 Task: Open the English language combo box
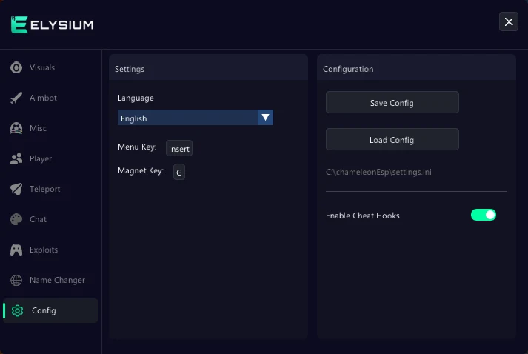[x=196, y=117]
